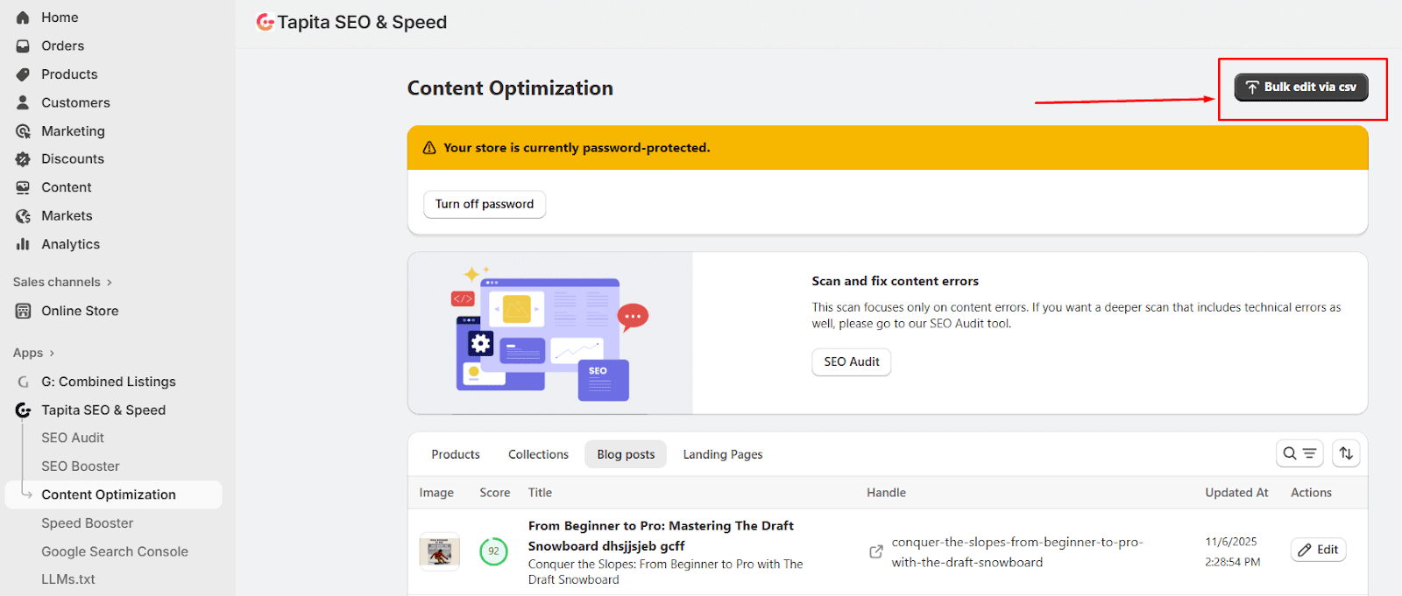Click Bulk edit via csv button
This screenshot has height=596, width=1402.
[x=1301, y=87]
